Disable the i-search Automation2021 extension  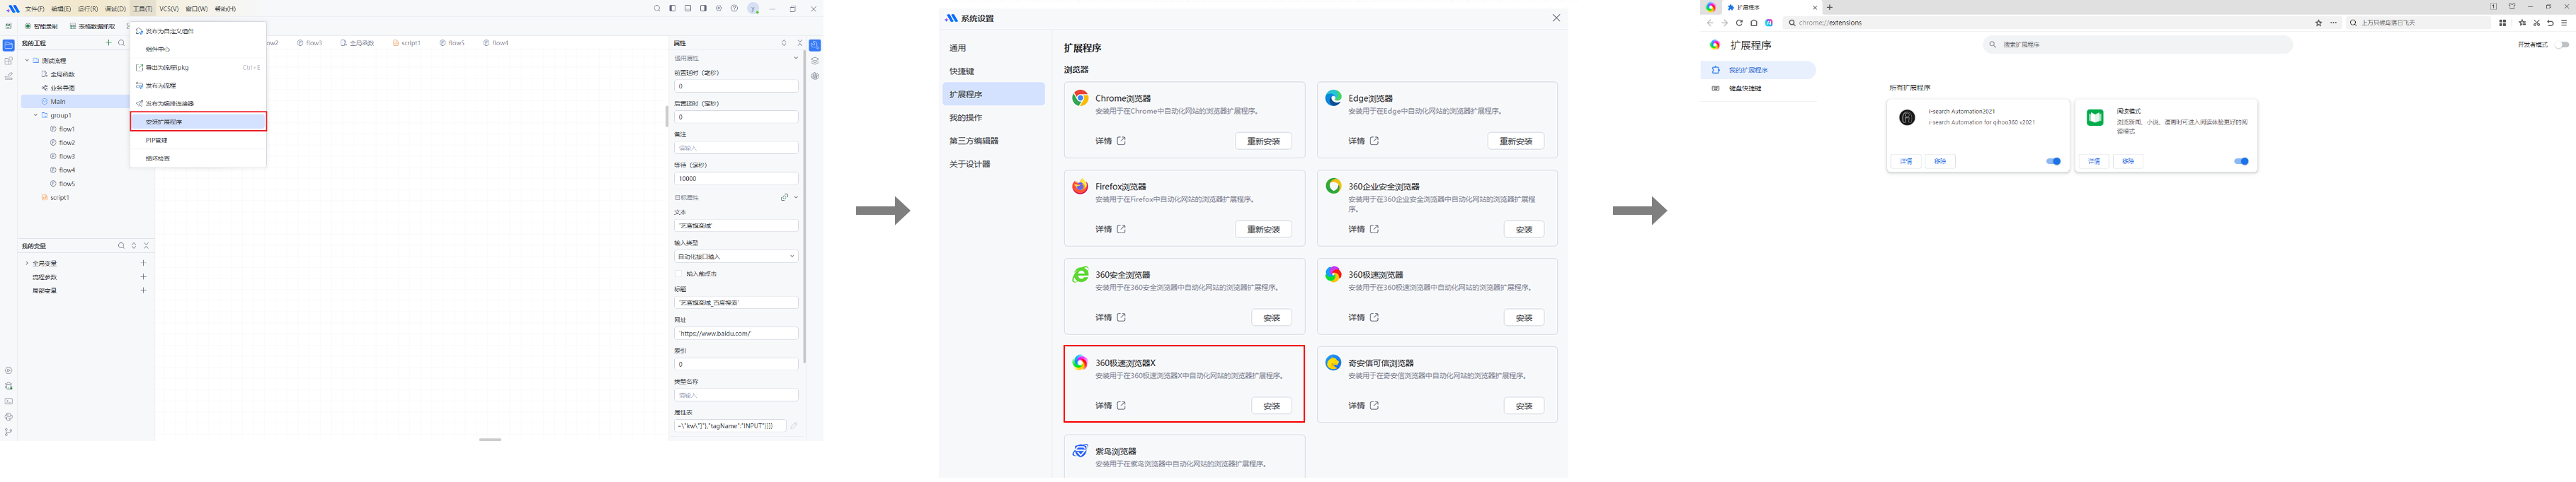click(2053, 162)
